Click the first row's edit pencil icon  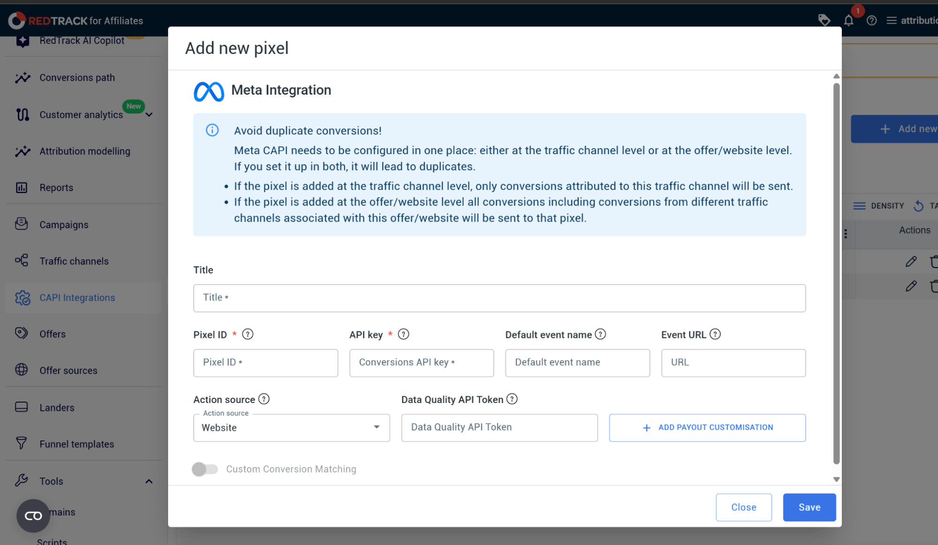pyautogui.click(x=911, y=261)
